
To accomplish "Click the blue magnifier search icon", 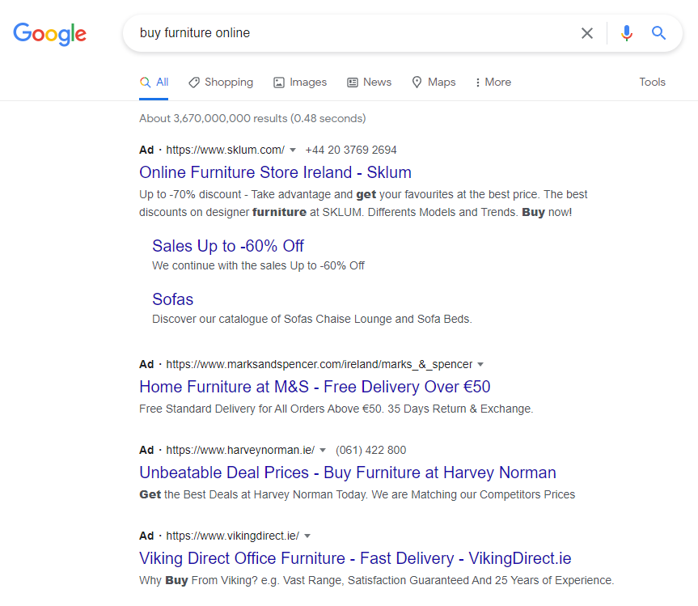I will pyautogui.click(x=659, y=33).
